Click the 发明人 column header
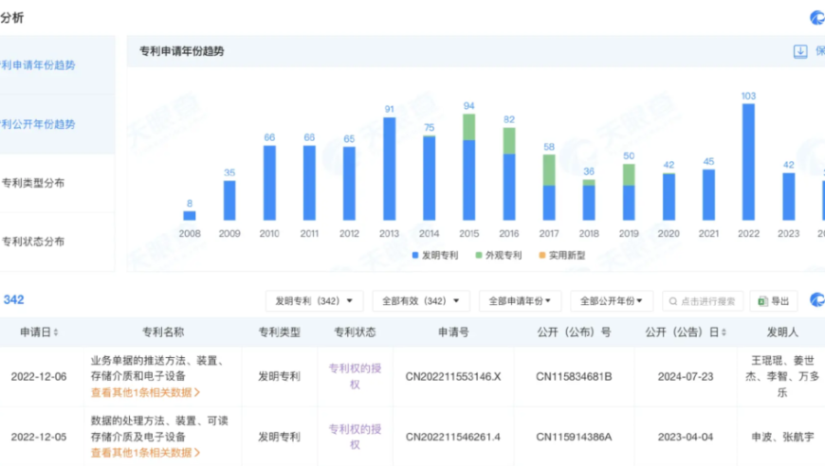 click(x=782, y=332)
